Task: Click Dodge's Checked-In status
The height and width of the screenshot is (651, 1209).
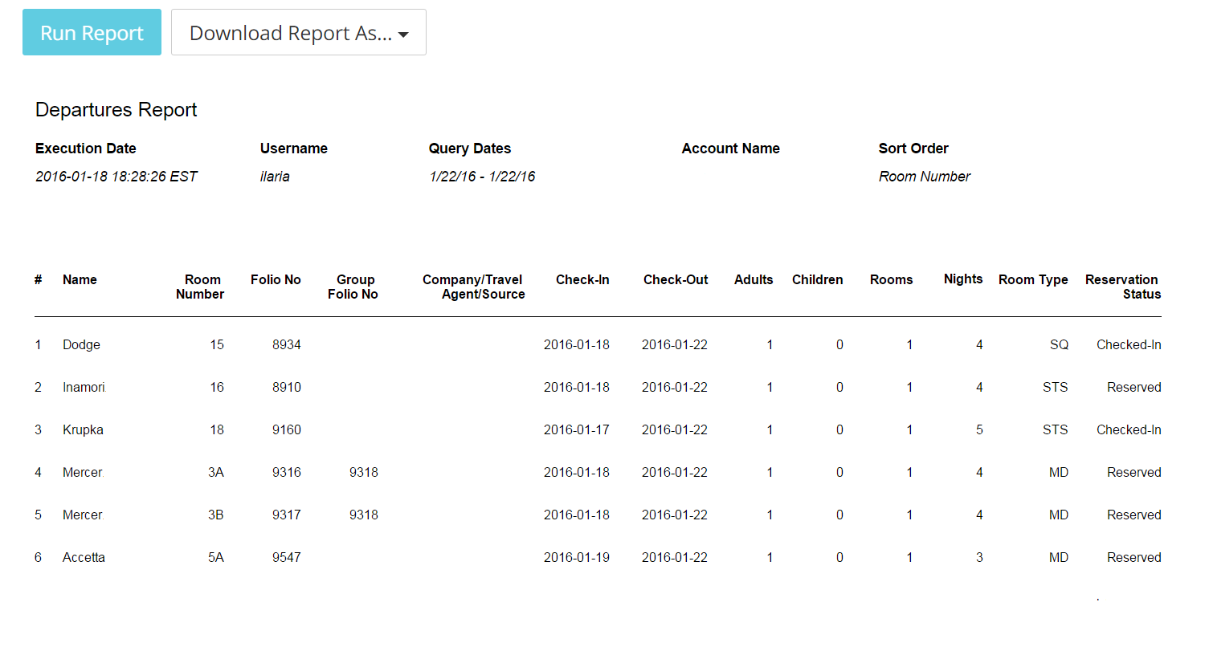Action: (1129, 345)
